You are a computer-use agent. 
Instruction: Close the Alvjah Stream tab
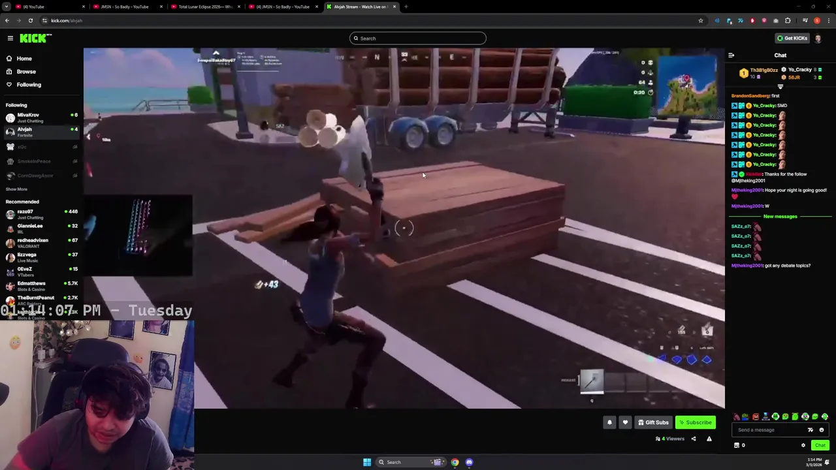[394, 7]
